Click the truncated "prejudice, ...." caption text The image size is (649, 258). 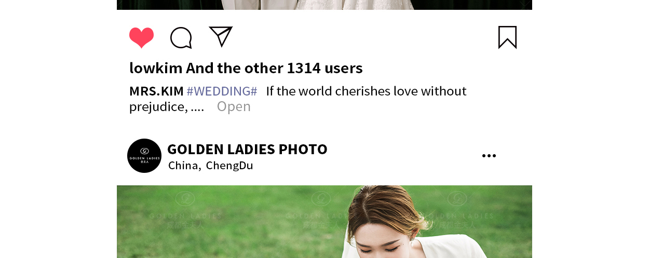click(x=167, y=107)
